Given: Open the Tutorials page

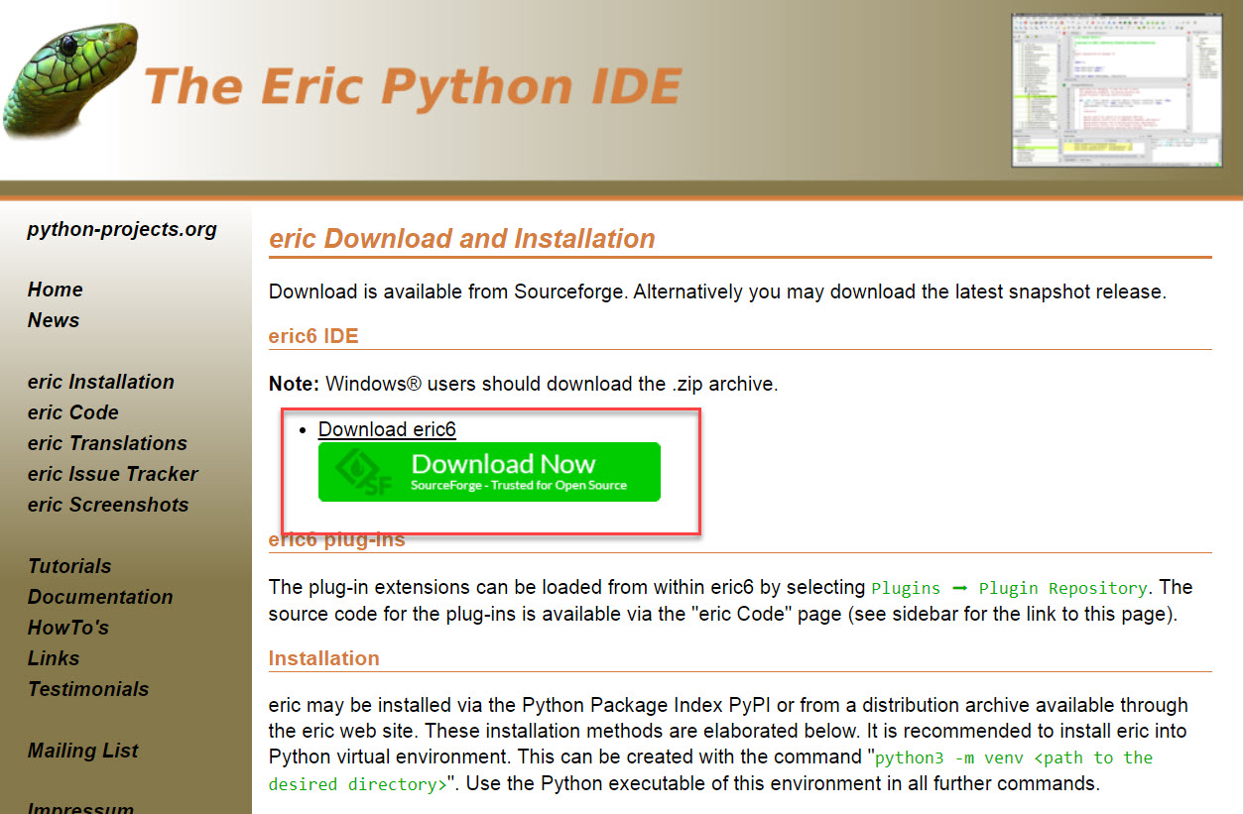Looking at the screenshot, I should tap(69, 566).
